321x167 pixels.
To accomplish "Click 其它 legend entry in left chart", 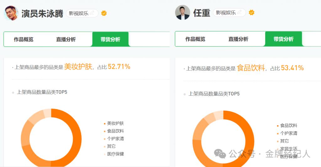I will pos(111,146).
